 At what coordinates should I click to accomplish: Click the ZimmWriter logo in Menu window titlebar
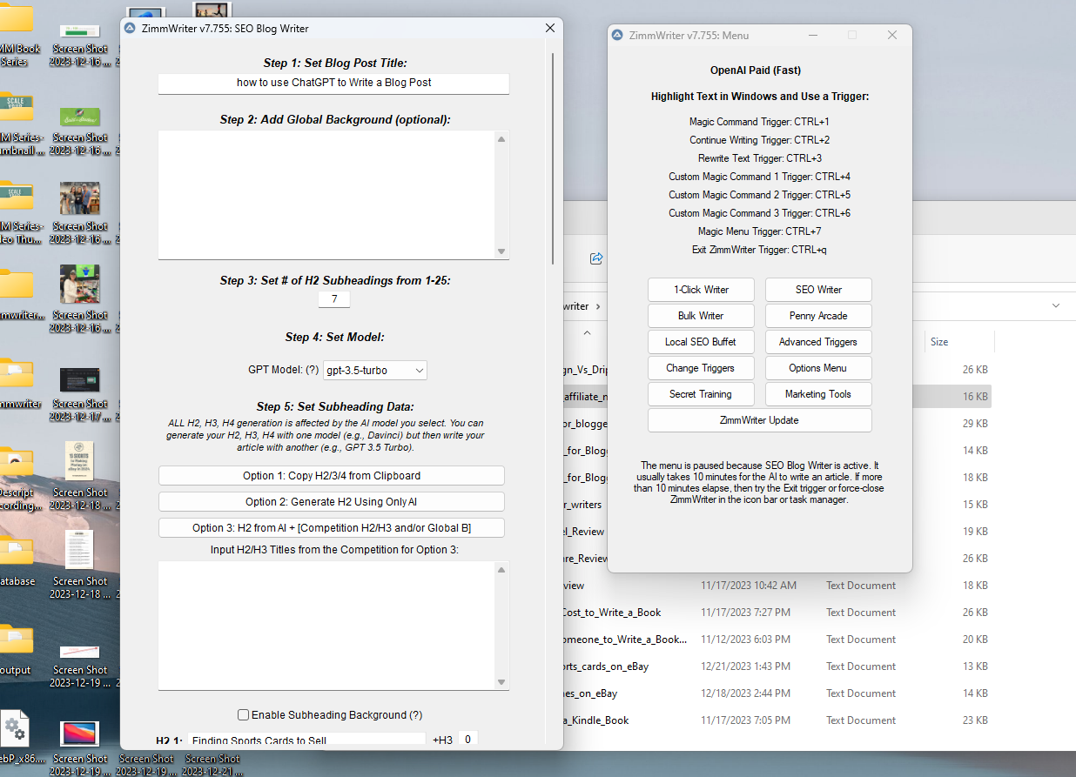coord(617,35)
